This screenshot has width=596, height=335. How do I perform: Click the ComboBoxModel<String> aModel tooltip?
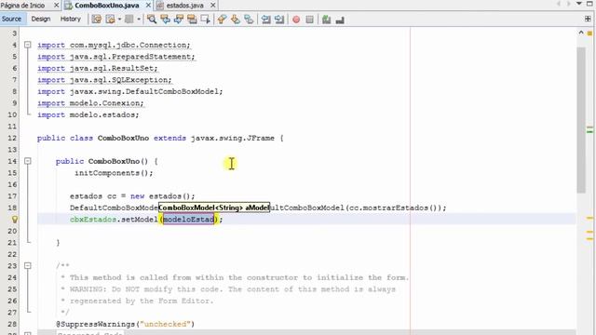pos(214,208)
